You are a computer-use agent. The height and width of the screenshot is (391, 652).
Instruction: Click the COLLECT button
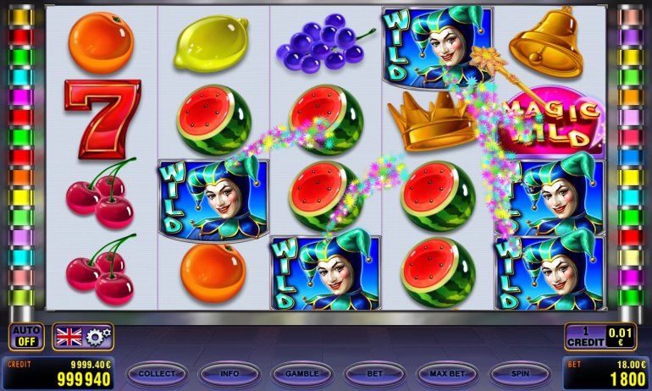click(157, 374)
